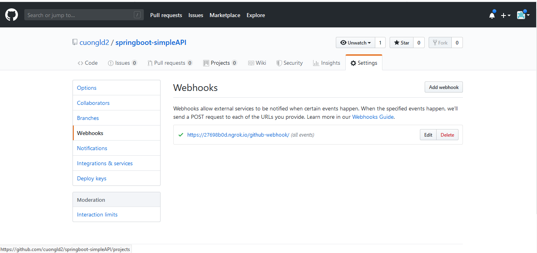
Task: Click the GitHub Octocat logo
Action: tap(12, 15)
